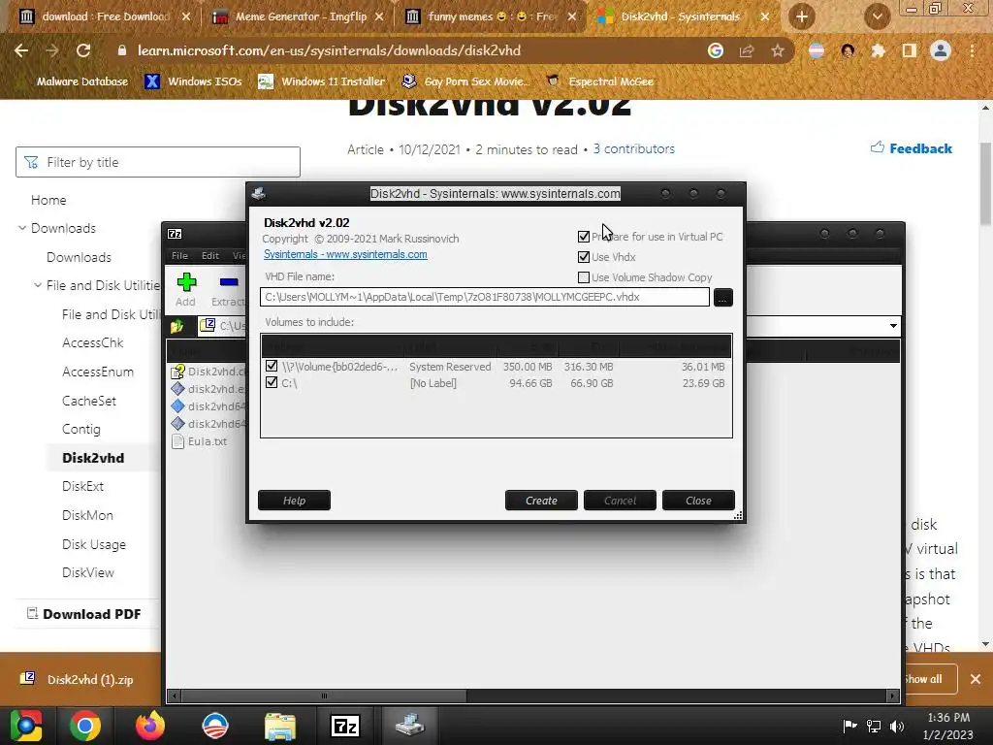Click the Add icon in 7-Zip toolbar

pyautogui.click(x=186, y=289)
